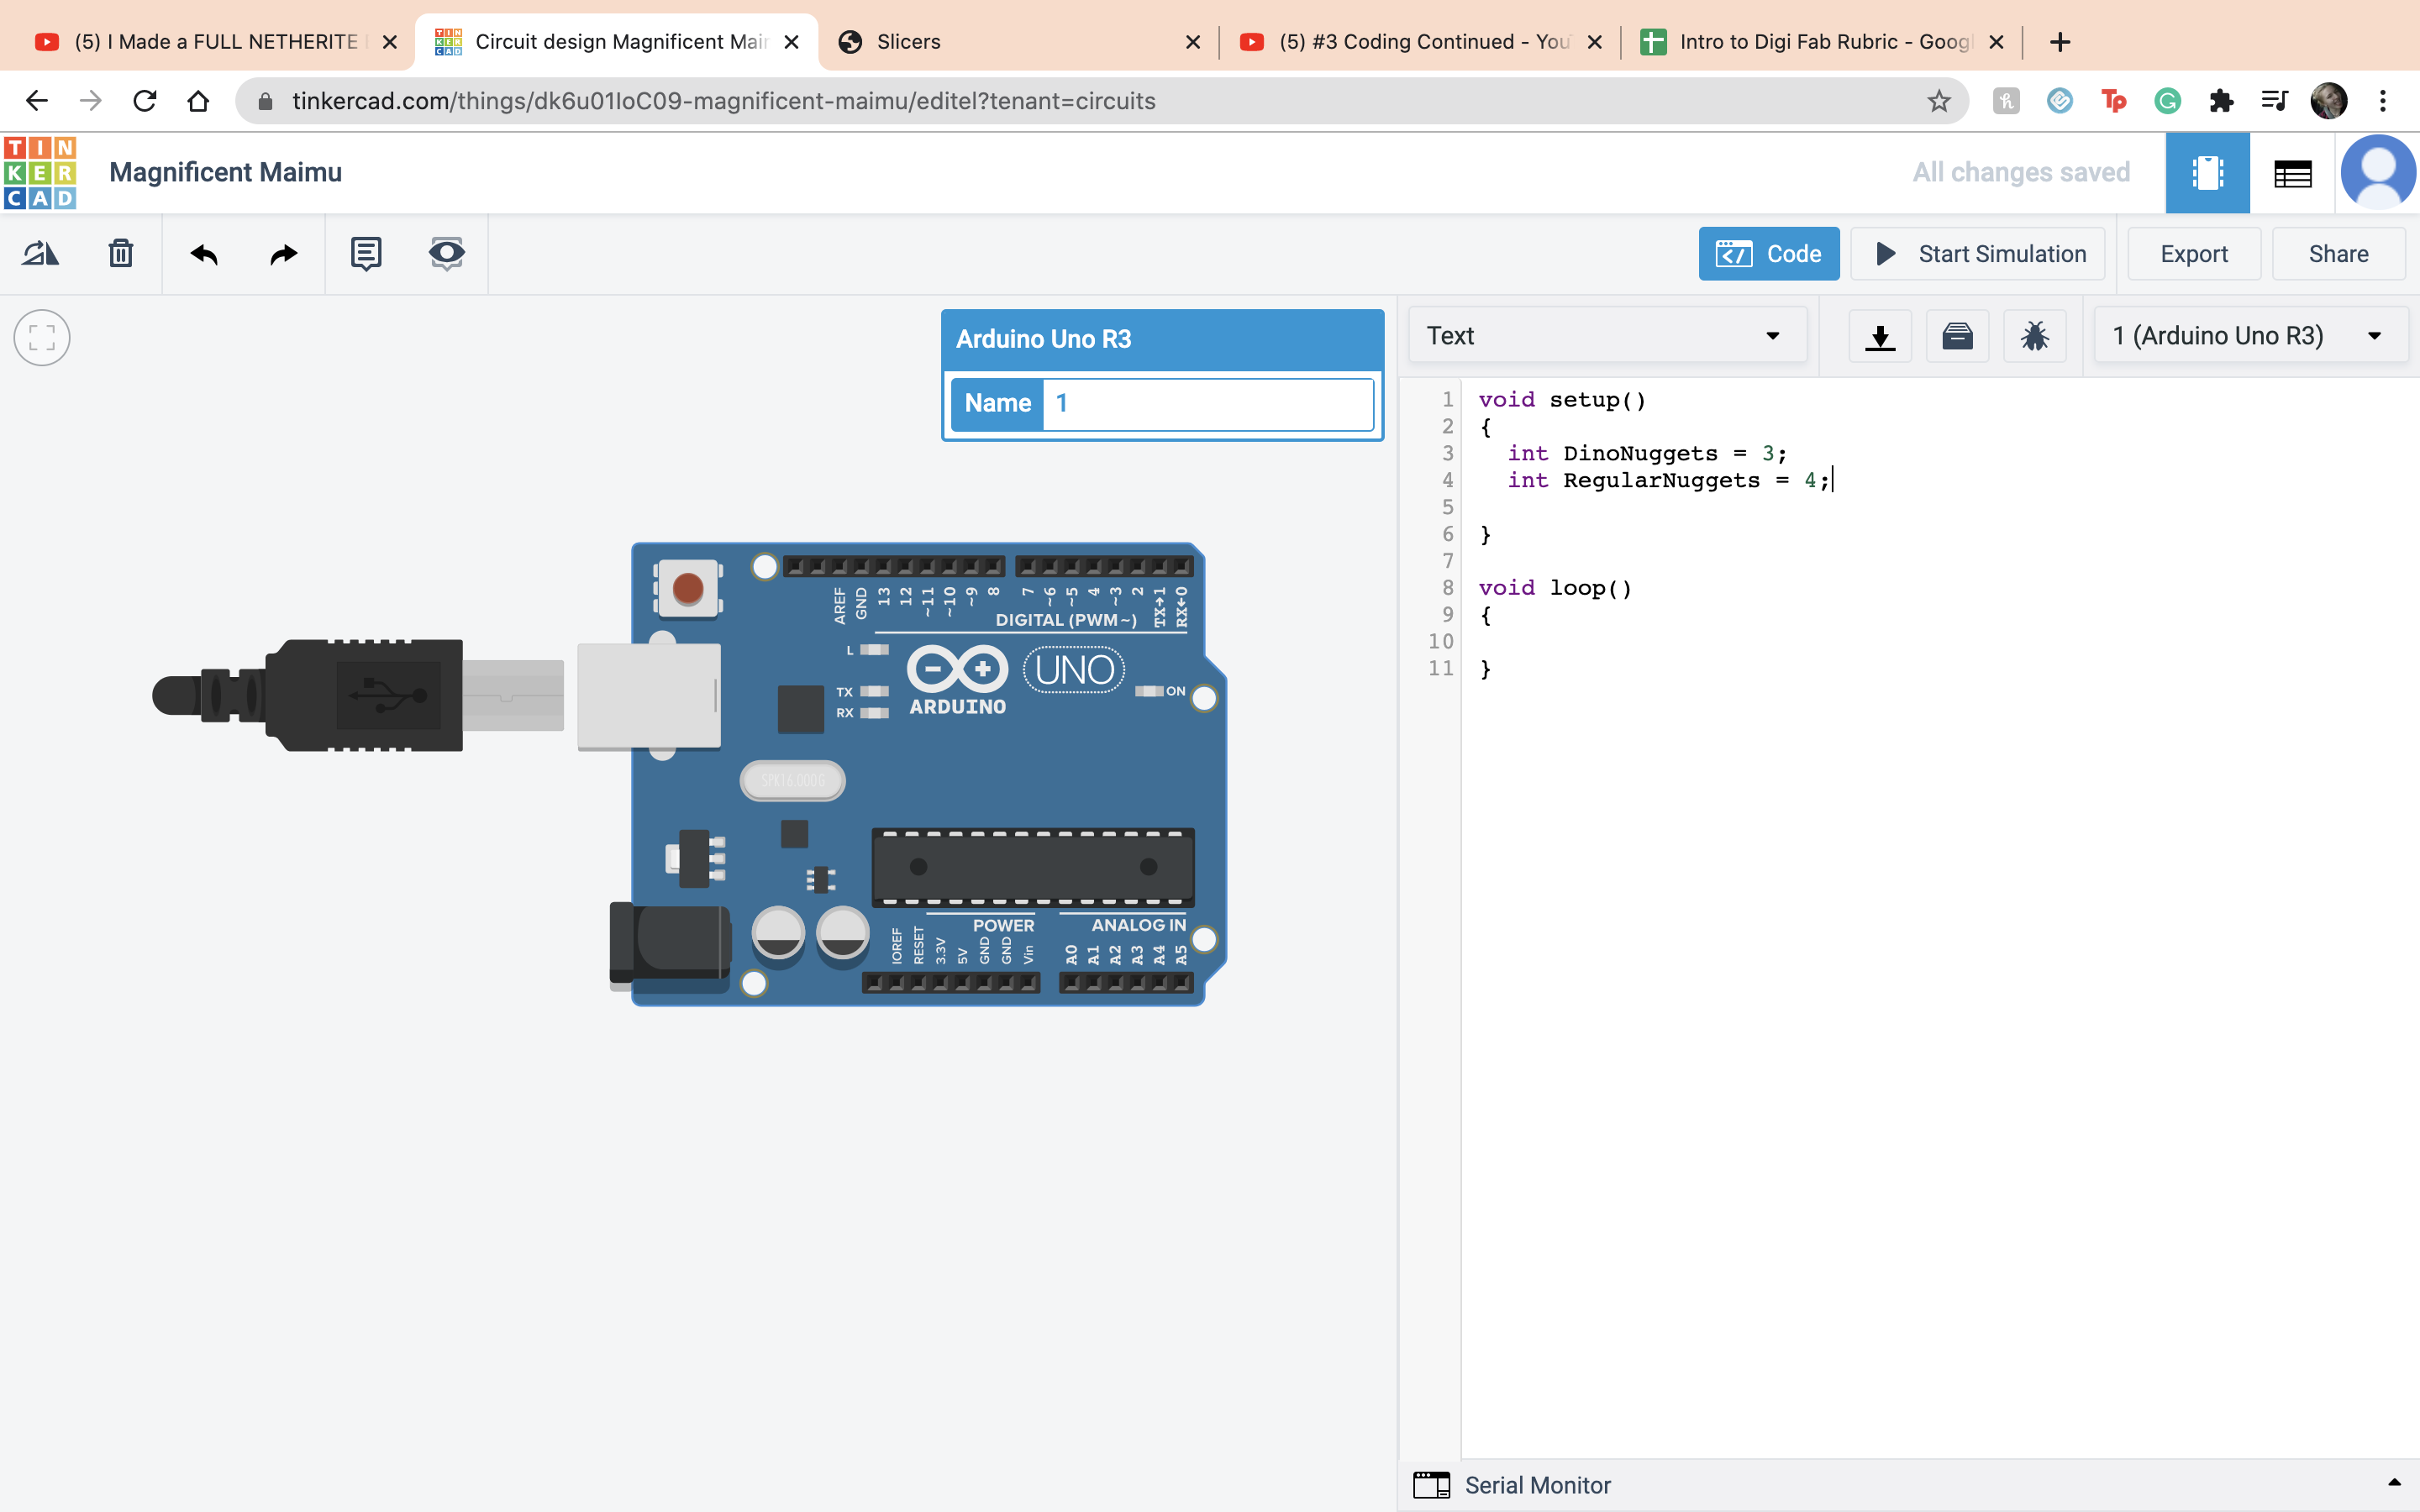Image resolution: width=2420 pixels, height=1512 pixels.
Task: Zoom to fit the circuit view
Action: [x=42, y=338]
